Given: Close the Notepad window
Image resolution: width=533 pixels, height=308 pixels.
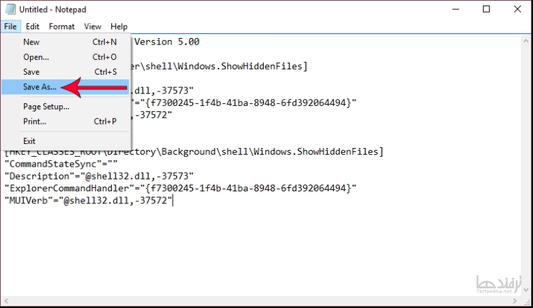Looking at the screenshot, I should (518, 9).
